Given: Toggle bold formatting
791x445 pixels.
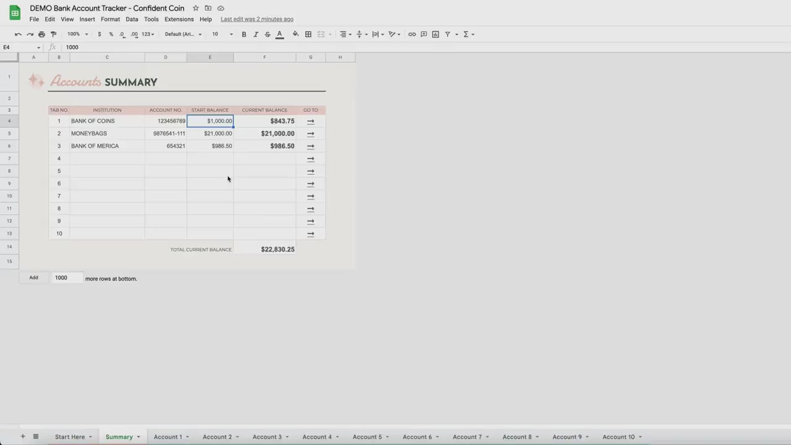Looking at the screenshot, I should (x=244, y=35).
